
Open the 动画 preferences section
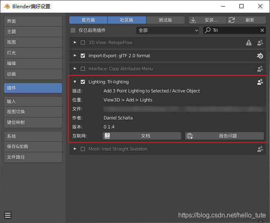[x=33, y=74]
